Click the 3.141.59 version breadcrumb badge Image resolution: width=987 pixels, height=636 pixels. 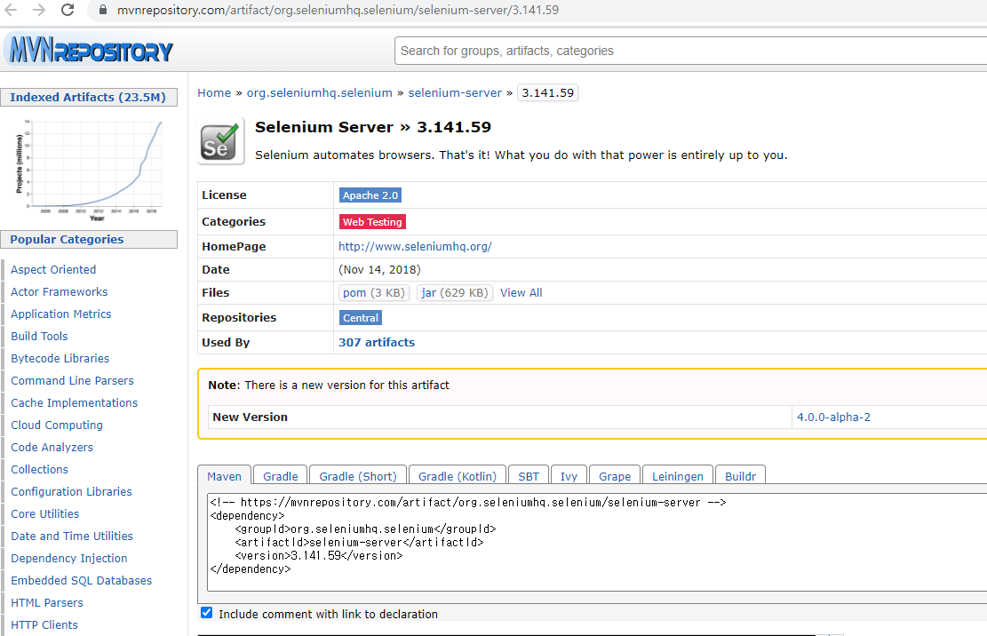click(x=547, y=92)
